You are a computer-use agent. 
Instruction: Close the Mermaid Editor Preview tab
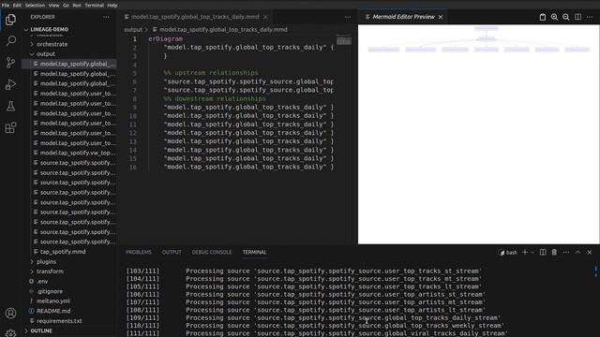point(441,17)
